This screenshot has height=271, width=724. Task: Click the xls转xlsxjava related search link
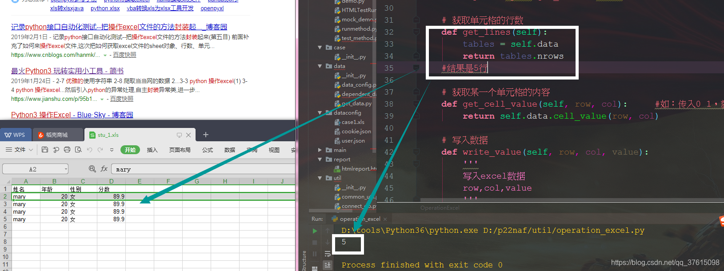pos(67,8)
